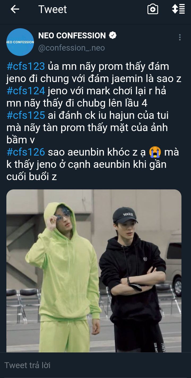Open the @confession_.neo handle
The image size is (191, 378).
pos(72,48)
